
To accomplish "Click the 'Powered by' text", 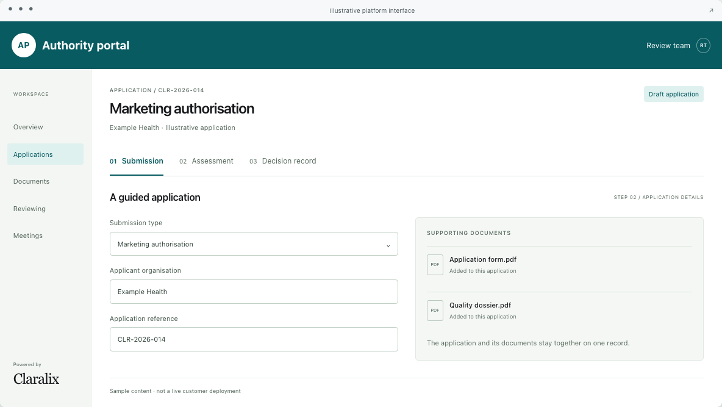I will (27, 365).
